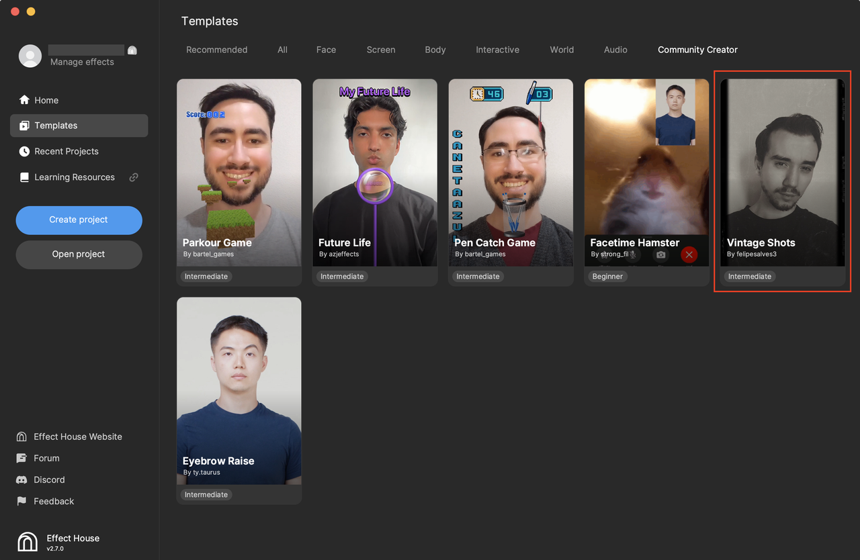This screenshot has height=560, width=860.
Task: Click the profile avatar picture
Action: 30,56
